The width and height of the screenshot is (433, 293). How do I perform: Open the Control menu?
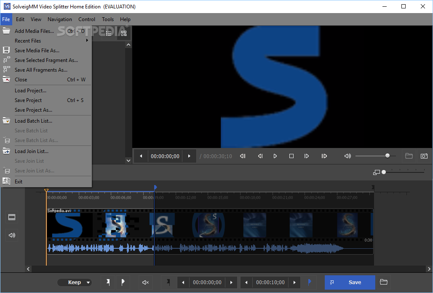(x=87, y=19)
